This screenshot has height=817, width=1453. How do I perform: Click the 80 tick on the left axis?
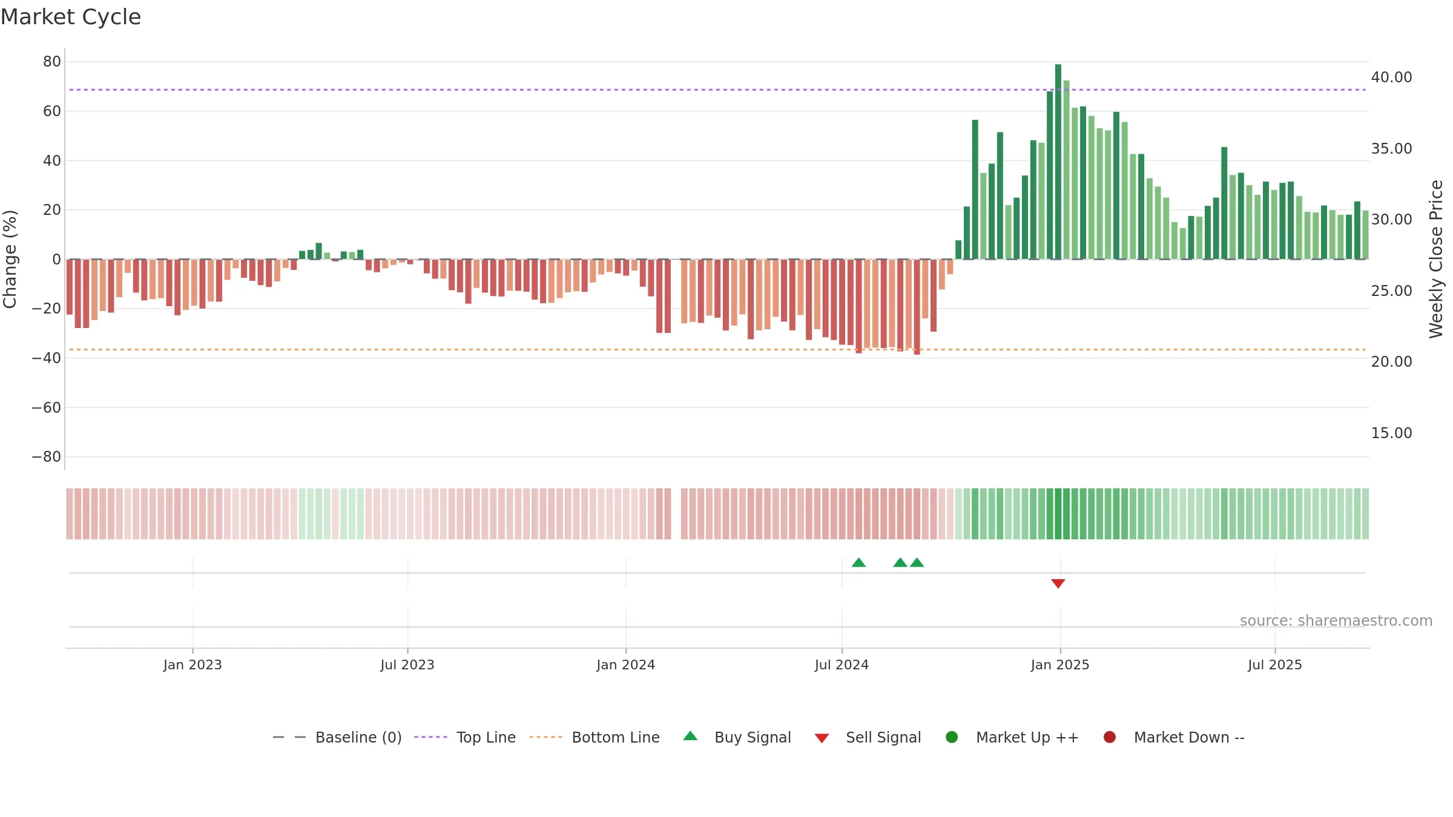[x=52, y=62]
